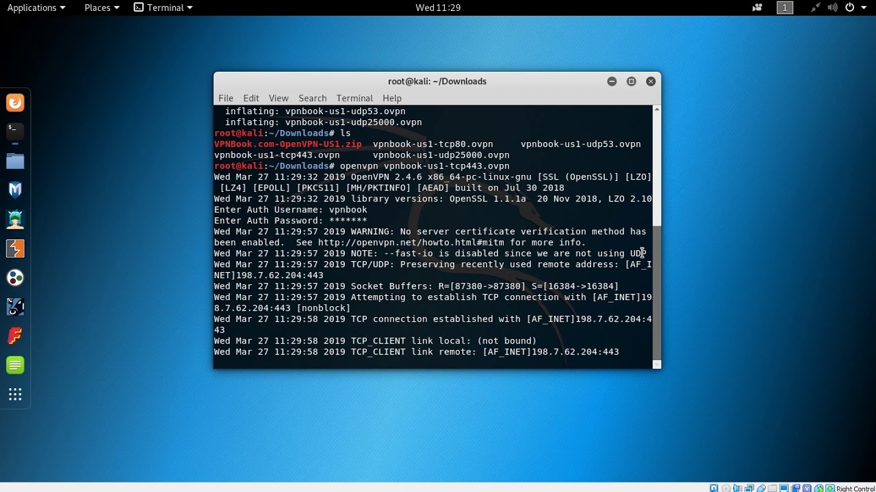Launch Faraday red F icon in dock
Screen dimensions: 876x492
point(15,336)
